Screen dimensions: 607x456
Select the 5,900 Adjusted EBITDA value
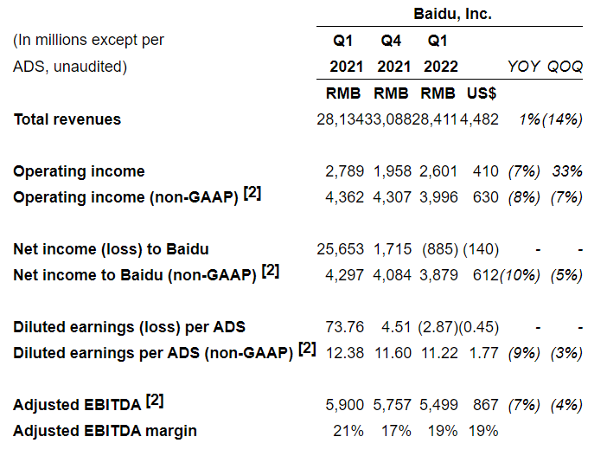345,405
